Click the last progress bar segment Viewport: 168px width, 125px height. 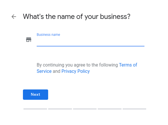tap(134, 109)
